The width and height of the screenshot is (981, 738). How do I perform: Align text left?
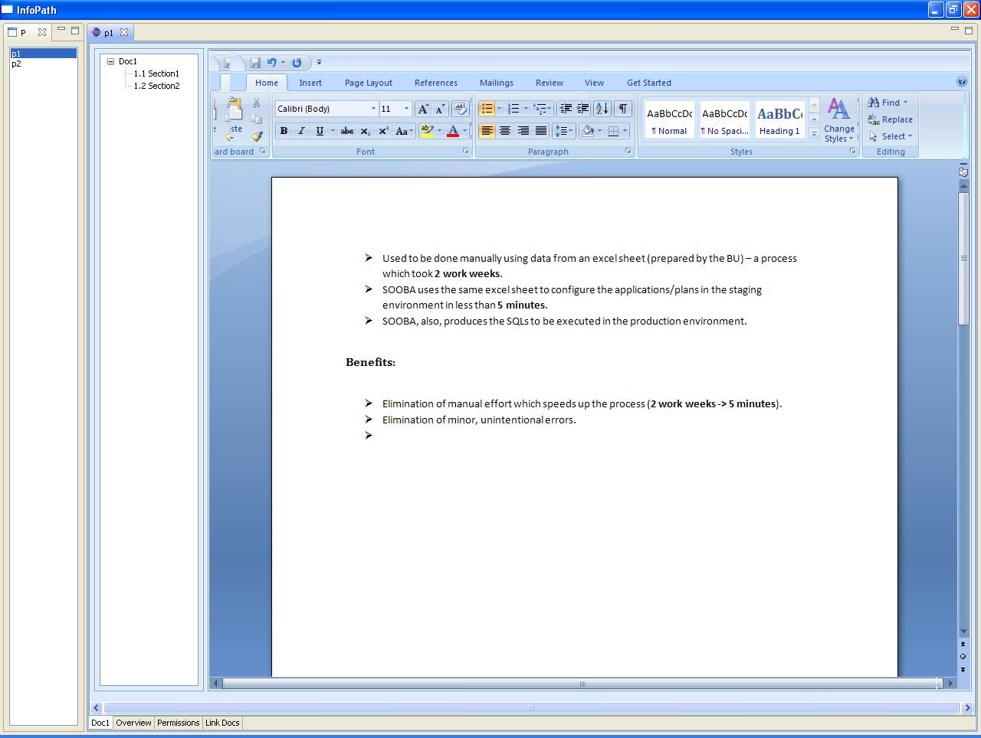click(x=487, y=131)
